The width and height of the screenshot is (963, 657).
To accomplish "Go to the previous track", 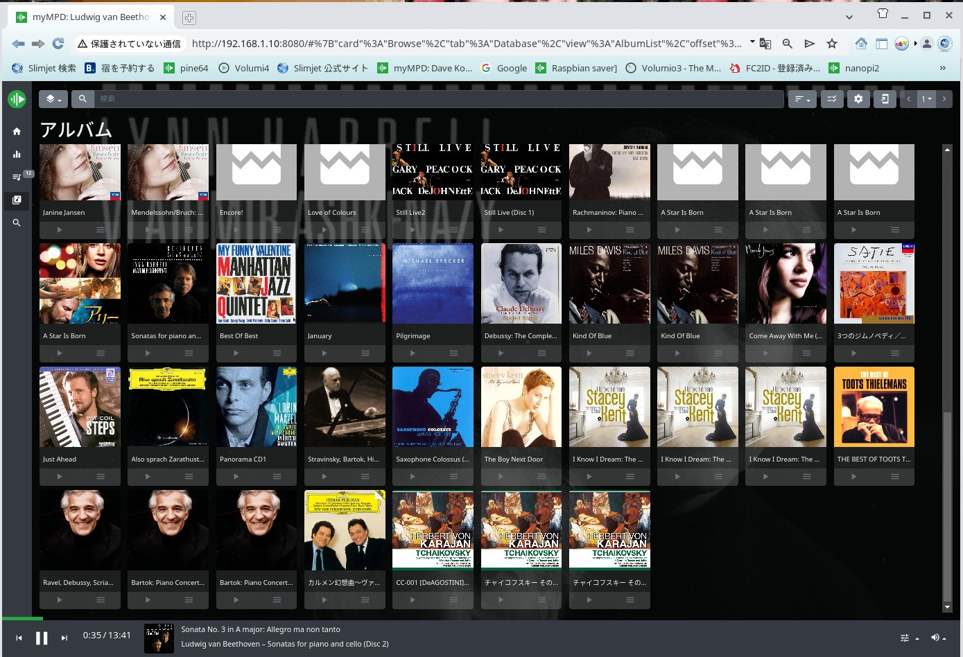I will [x=19, y=638].
